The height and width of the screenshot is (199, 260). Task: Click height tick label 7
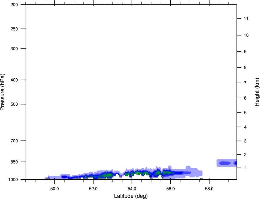pyautogui.click(x=245, y=83)
